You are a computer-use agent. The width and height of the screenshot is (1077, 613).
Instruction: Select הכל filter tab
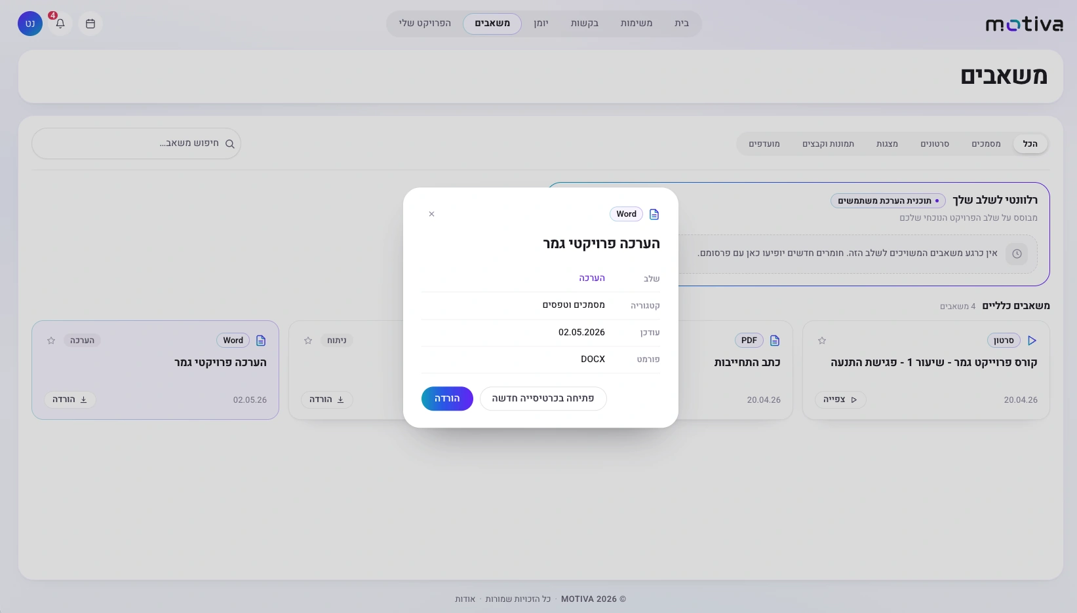(x=1030, y=144)
